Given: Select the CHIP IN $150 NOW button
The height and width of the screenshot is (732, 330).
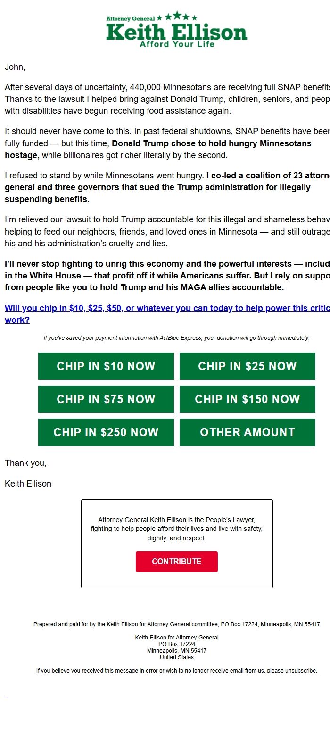Looking at the screenshot, I should click(x=247, y=399).
